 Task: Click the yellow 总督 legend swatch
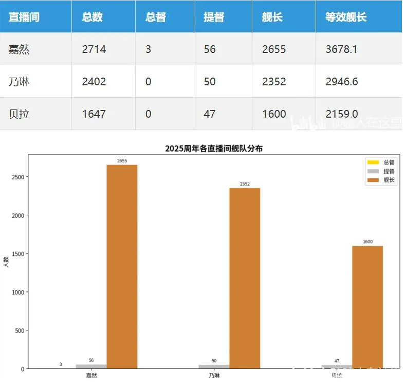point(372,162)
